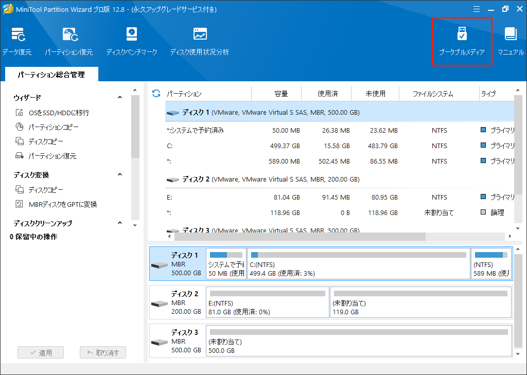The image size is (527, 375).
Task: Click the ディスク 1 drive icon in disk map
Action: pyautogui.click(x=160, y=265)
